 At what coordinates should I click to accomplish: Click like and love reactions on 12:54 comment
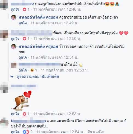pos(26,132)
